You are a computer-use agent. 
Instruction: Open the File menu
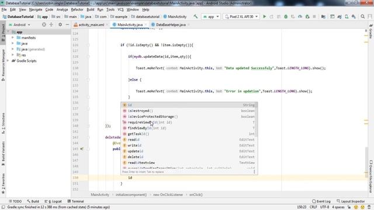coord(4,9)
